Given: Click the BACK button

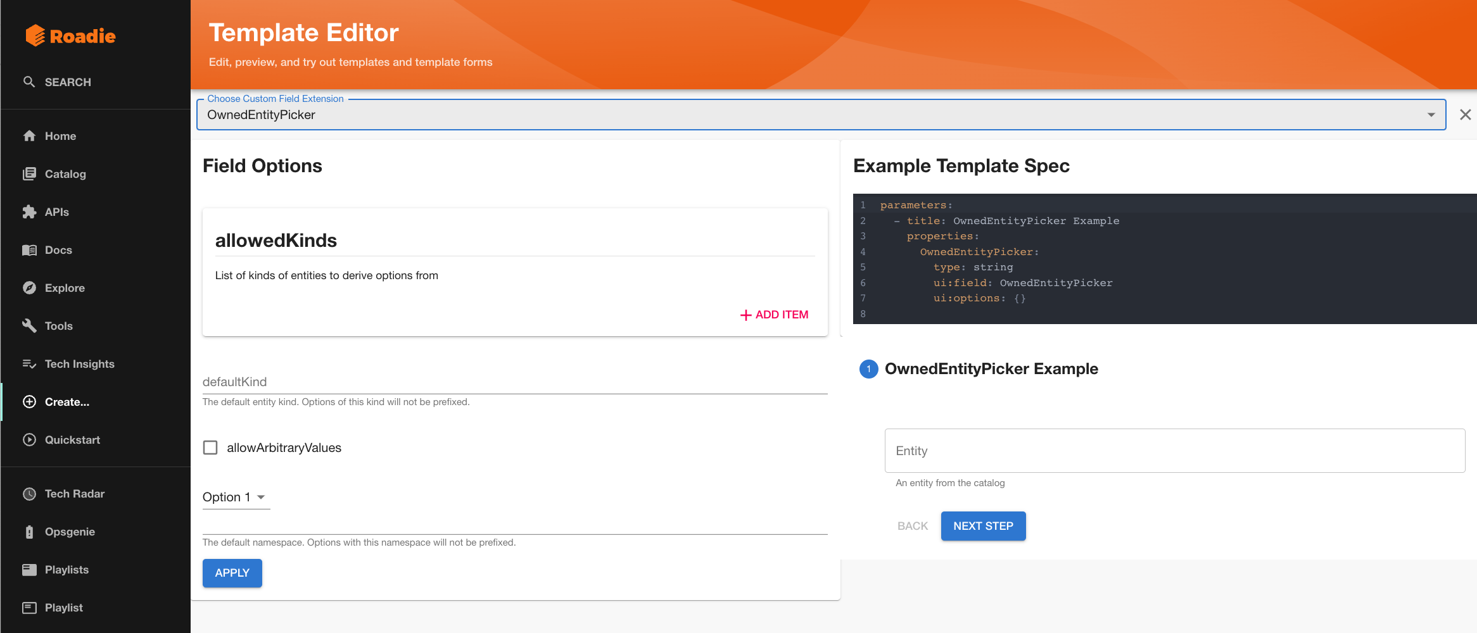Looking at the screenshot, I should [913, 526].
